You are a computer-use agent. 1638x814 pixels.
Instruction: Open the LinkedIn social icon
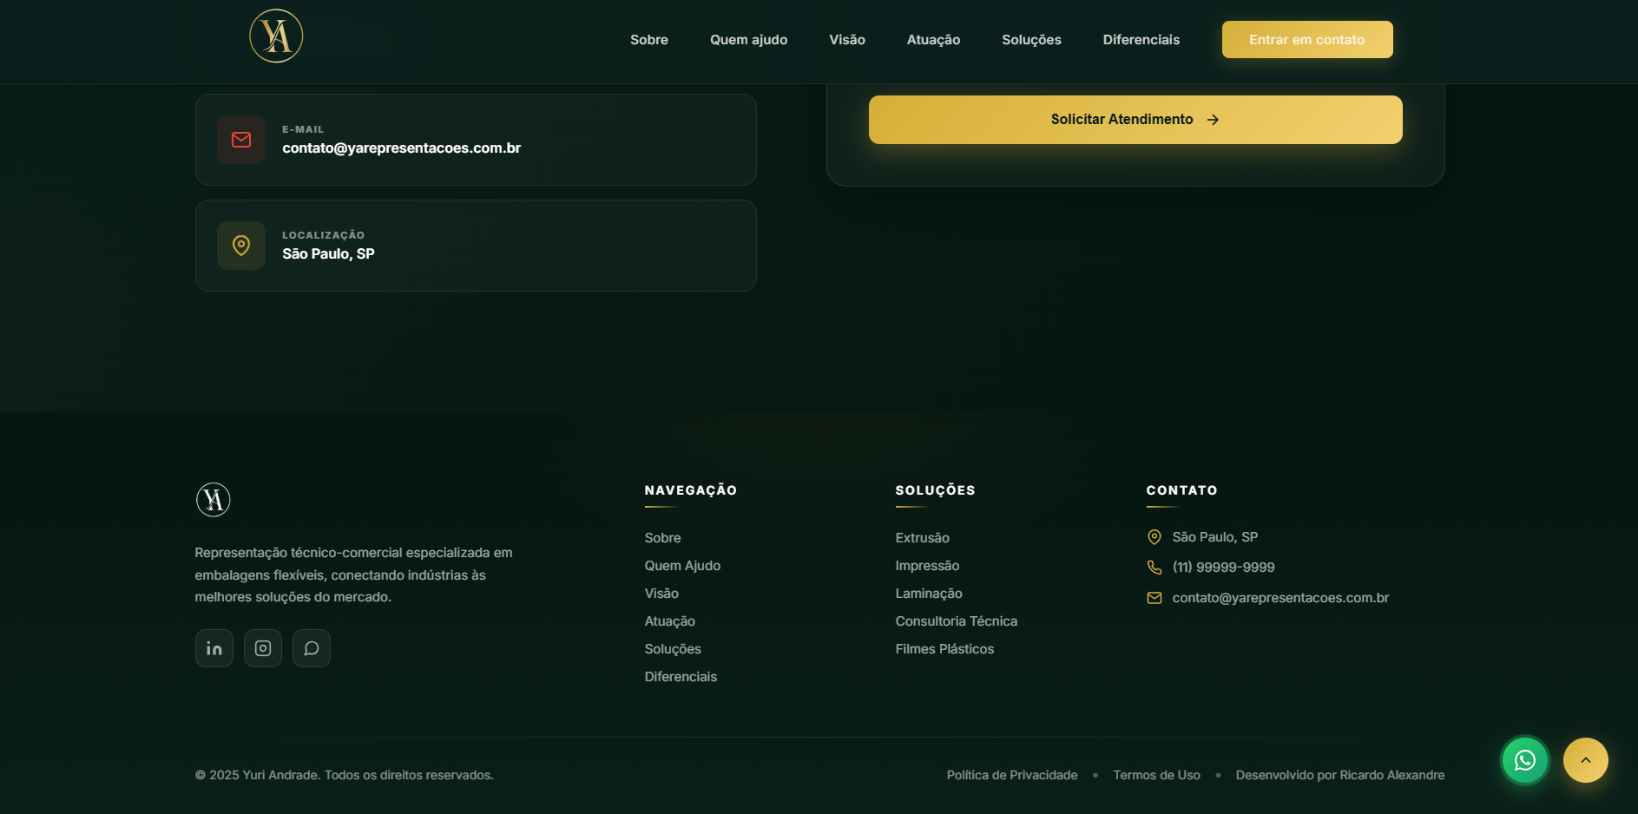tap(214, 648)
